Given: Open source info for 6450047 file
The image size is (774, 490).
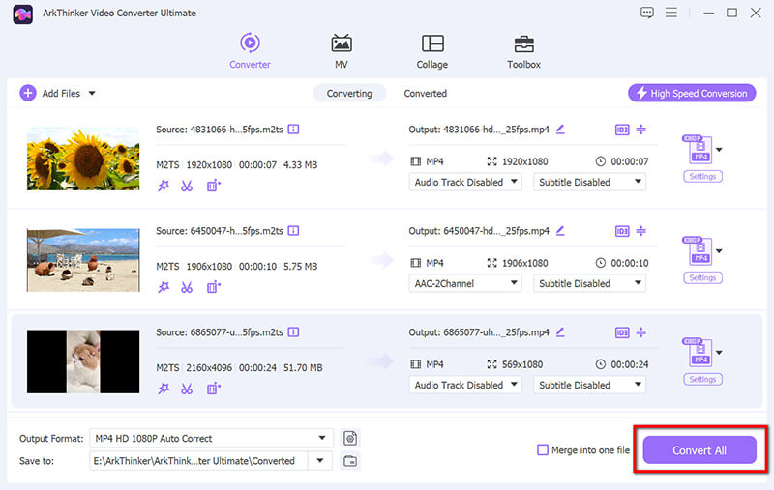Looking at the screenshot, I should [293, 231].
